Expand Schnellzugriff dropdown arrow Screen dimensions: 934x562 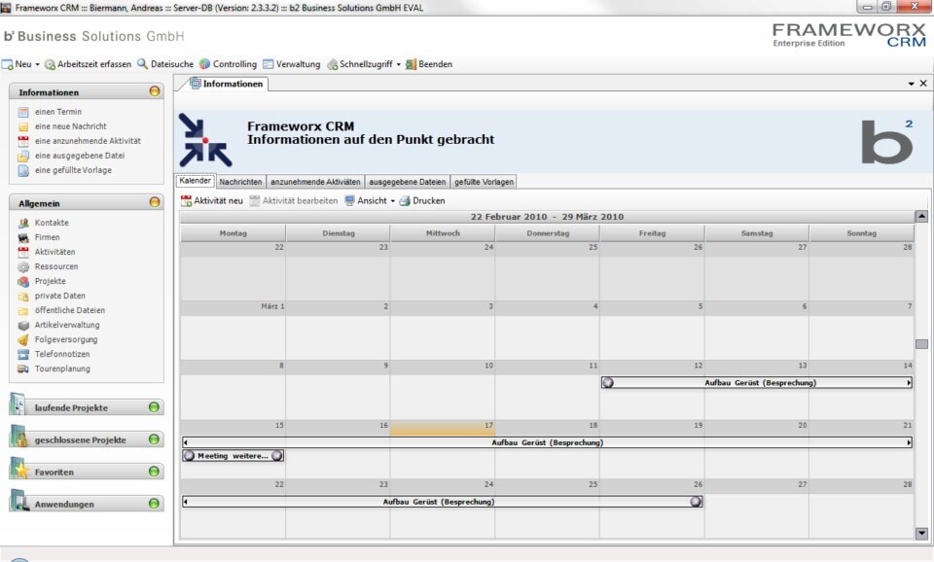pyautogui.click(x=399, y=64)
